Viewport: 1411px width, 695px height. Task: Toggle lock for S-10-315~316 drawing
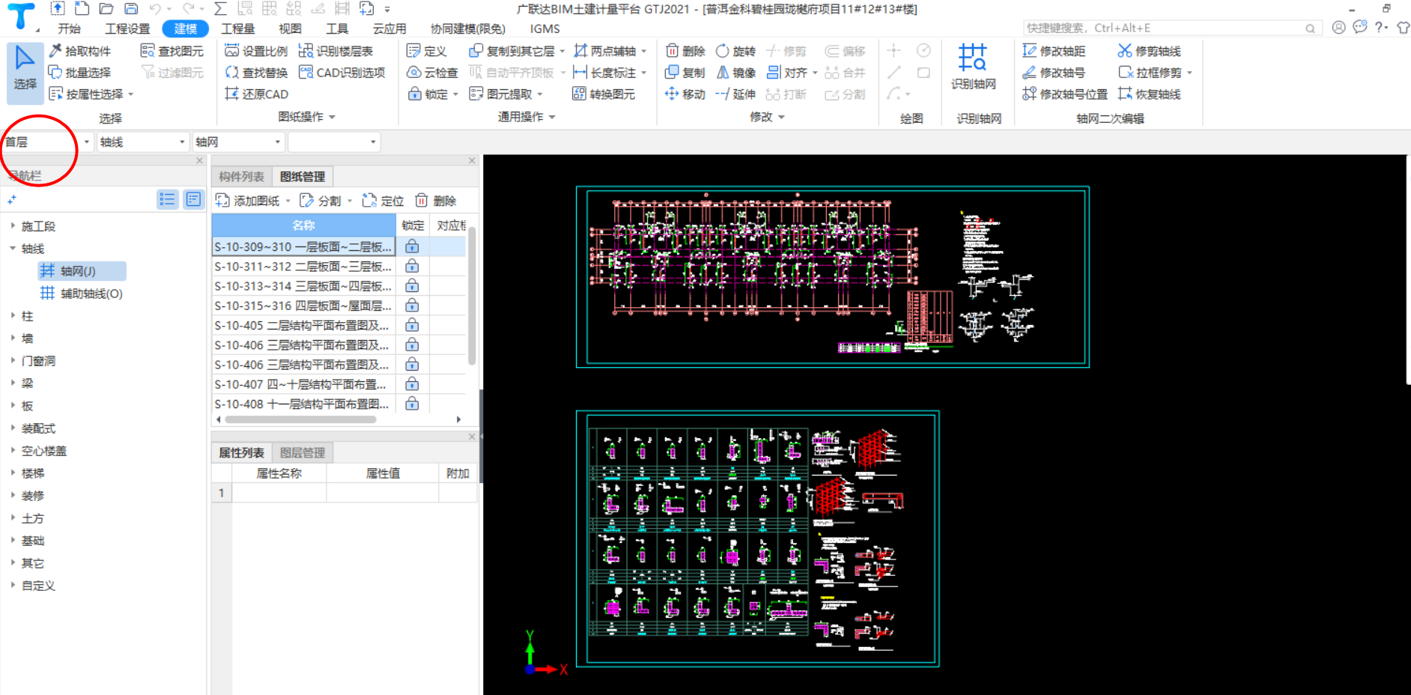pos(412,306)
